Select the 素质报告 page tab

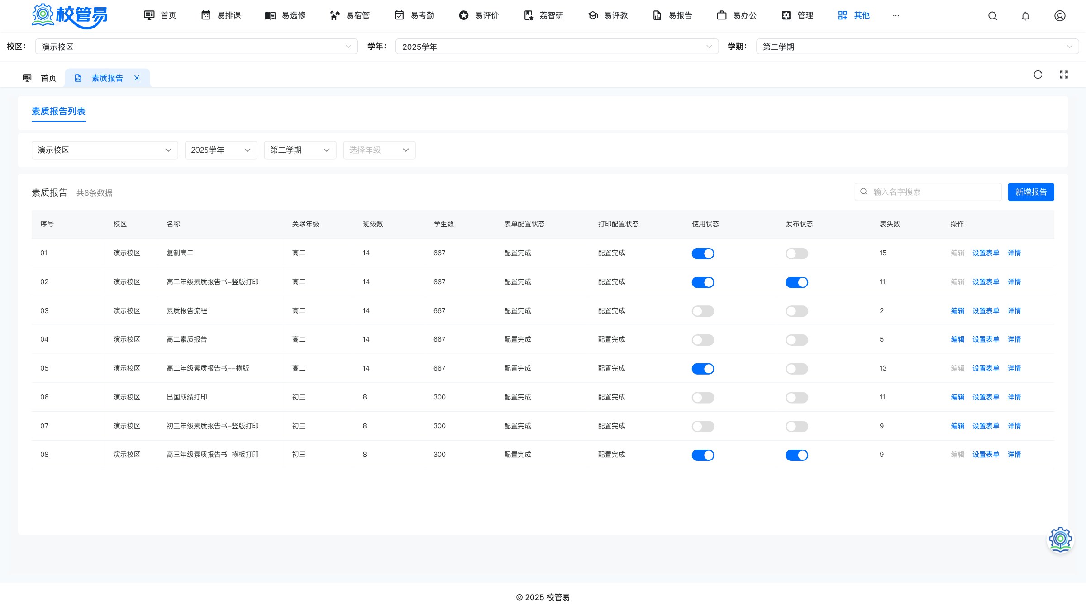click(107, 78)
